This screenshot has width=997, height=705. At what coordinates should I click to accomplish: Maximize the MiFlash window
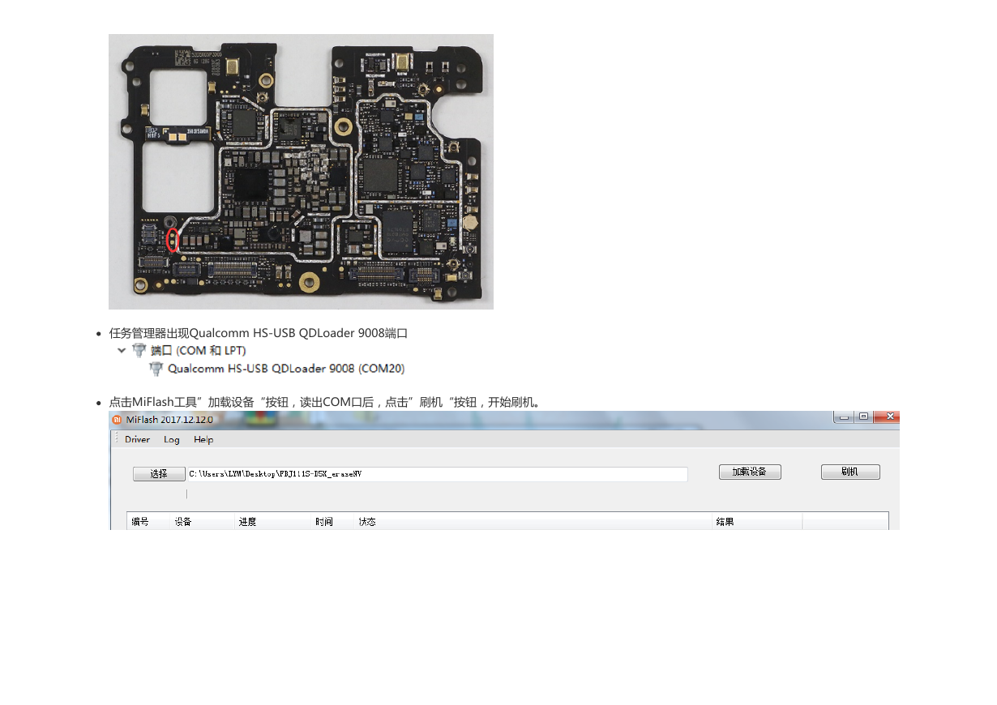point(864,417)
